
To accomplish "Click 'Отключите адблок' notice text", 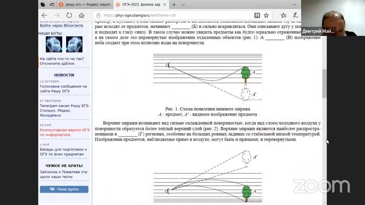I will (57, 63).
